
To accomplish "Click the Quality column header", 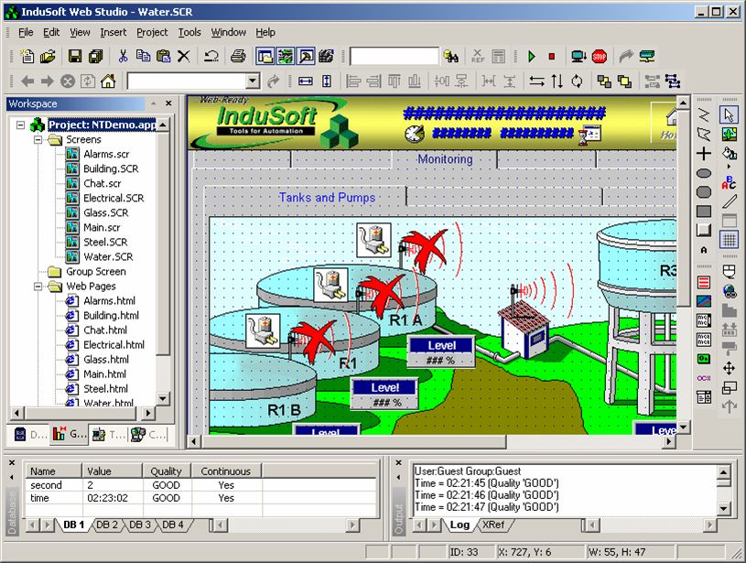I will [166, 471].
